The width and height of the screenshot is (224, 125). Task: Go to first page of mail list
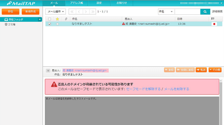click(72, 12)
